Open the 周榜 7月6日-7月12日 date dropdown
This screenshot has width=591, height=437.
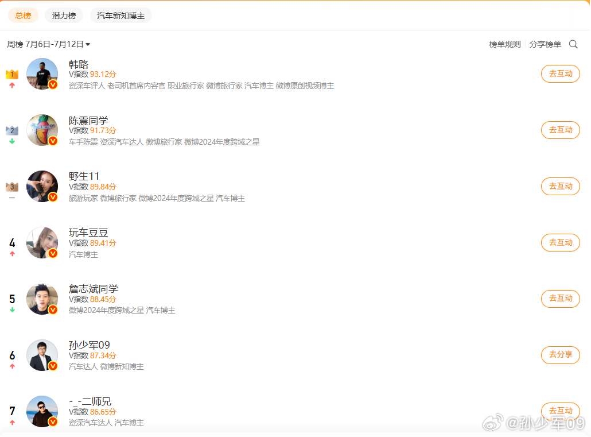(49, 44)
